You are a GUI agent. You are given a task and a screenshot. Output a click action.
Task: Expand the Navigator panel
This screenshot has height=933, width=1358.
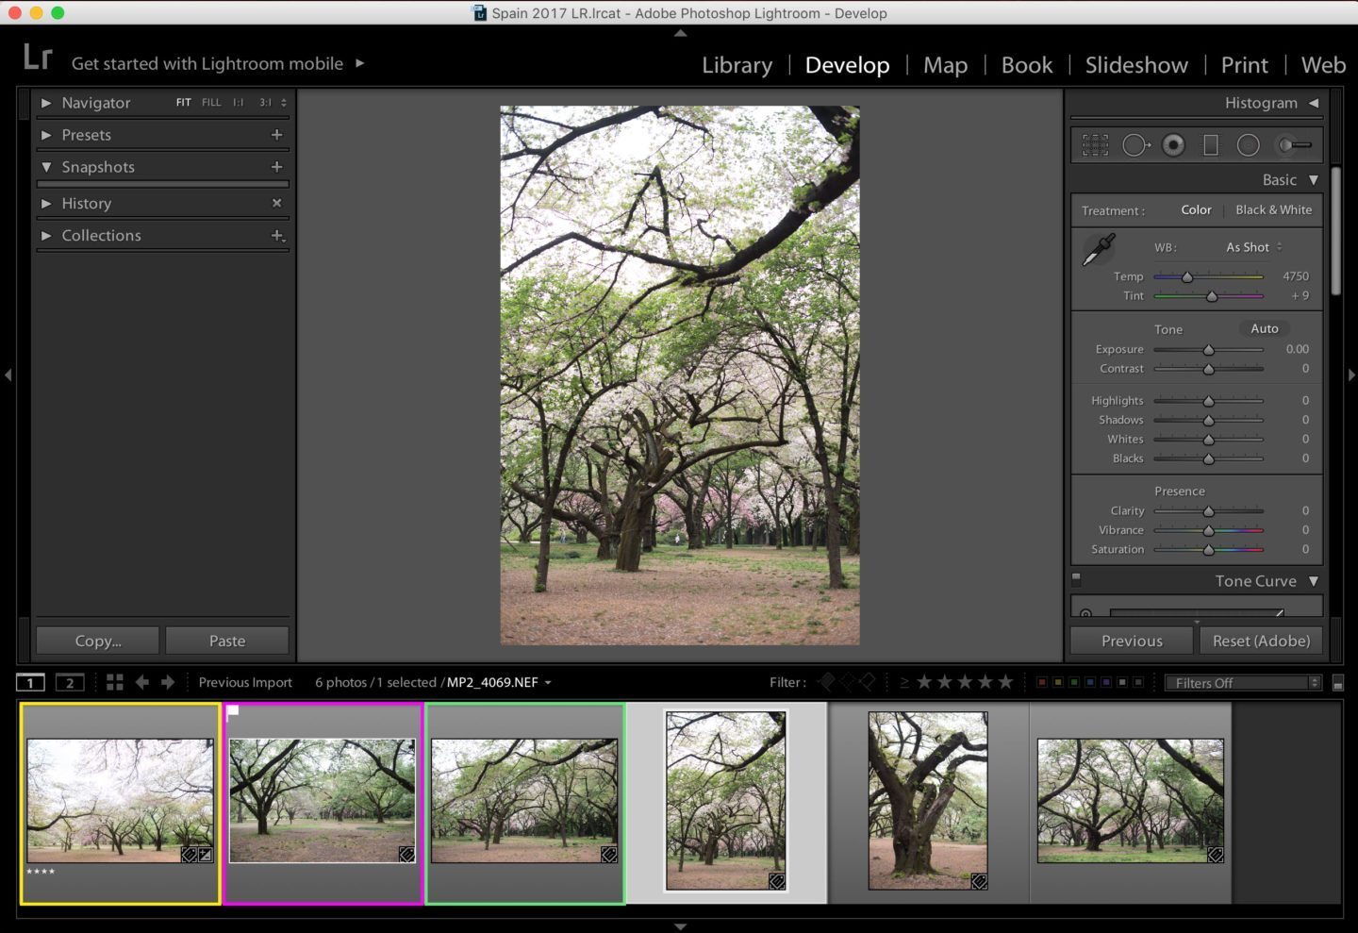(x=45, y=103)
